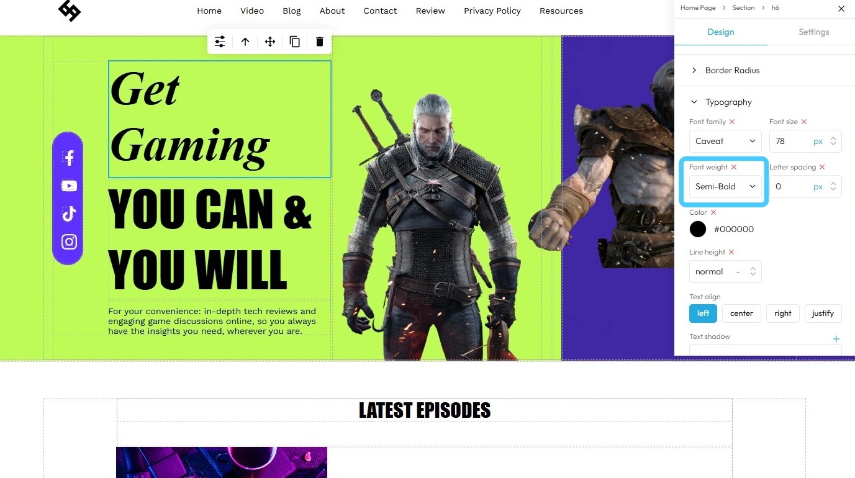
Task: Click the #000000 color hex value
Action: tap(734, 229)
